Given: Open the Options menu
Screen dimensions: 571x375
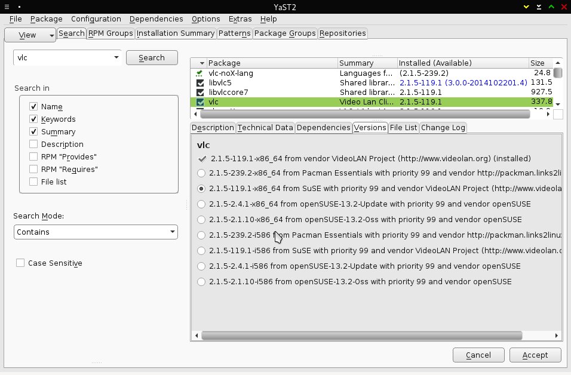Looking at the screenshot, I should pos(205,19).
